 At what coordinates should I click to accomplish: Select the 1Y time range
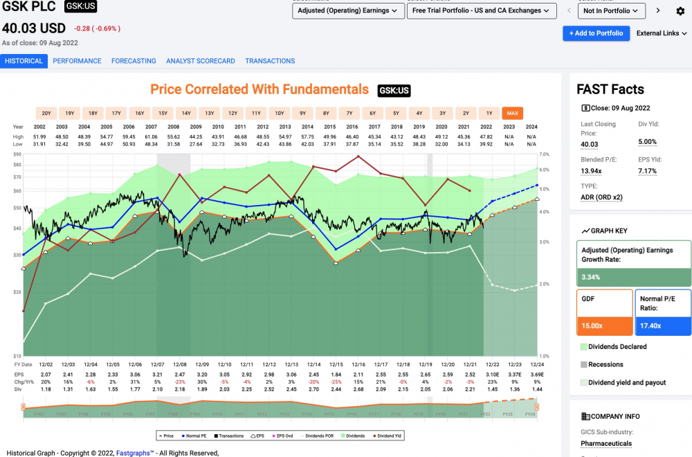(489, 113)
